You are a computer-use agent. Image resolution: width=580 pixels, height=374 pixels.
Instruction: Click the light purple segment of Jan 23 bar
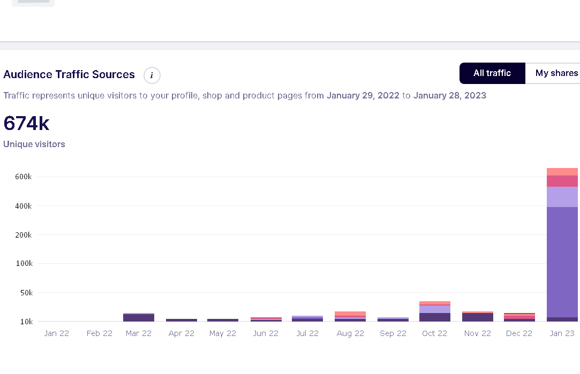point(562,197)
